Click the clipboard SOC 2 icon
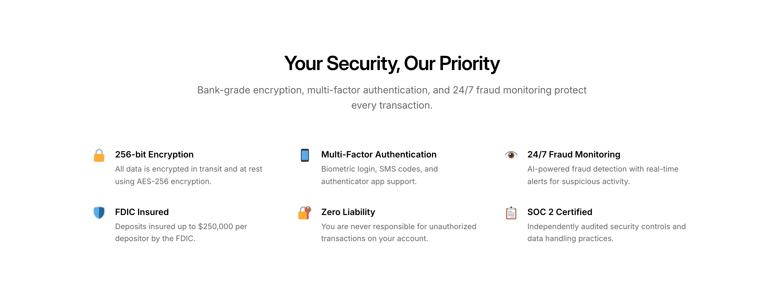The image size is (784, 297). (x=511, y=213)
